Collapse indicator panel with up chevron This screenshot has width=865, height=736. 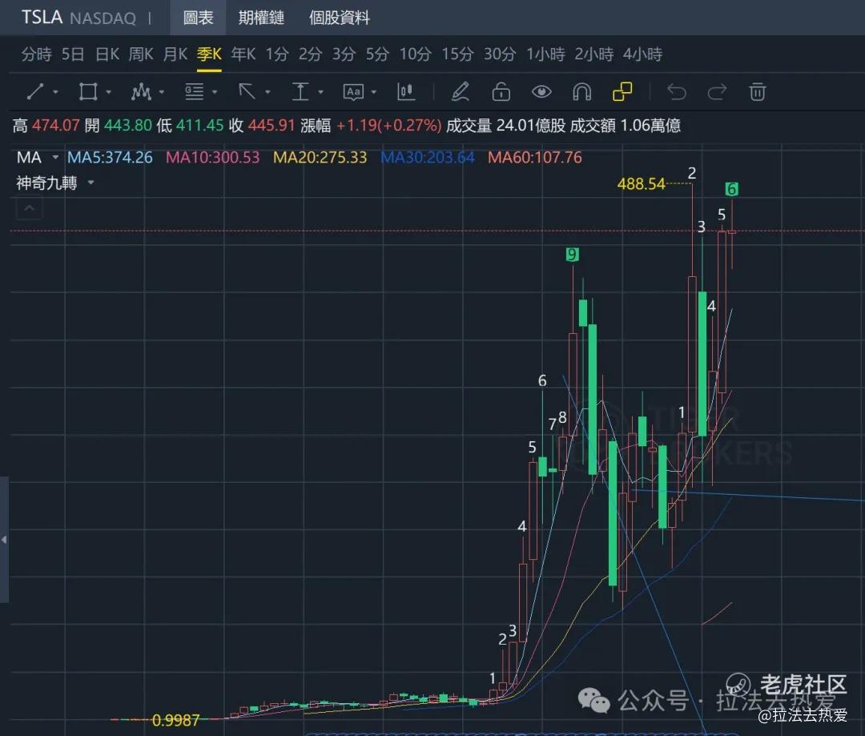(x=30, y=208)
